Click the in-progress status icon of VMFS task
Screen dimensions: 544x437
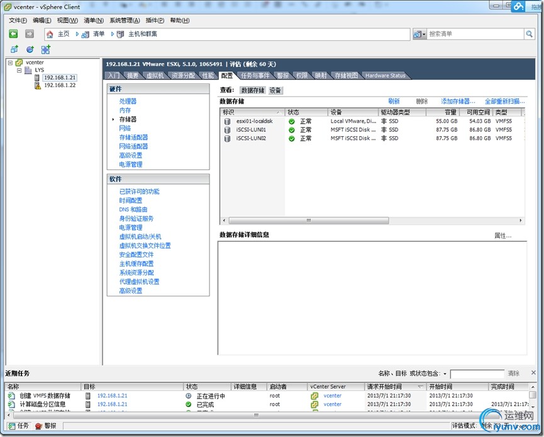189,396
